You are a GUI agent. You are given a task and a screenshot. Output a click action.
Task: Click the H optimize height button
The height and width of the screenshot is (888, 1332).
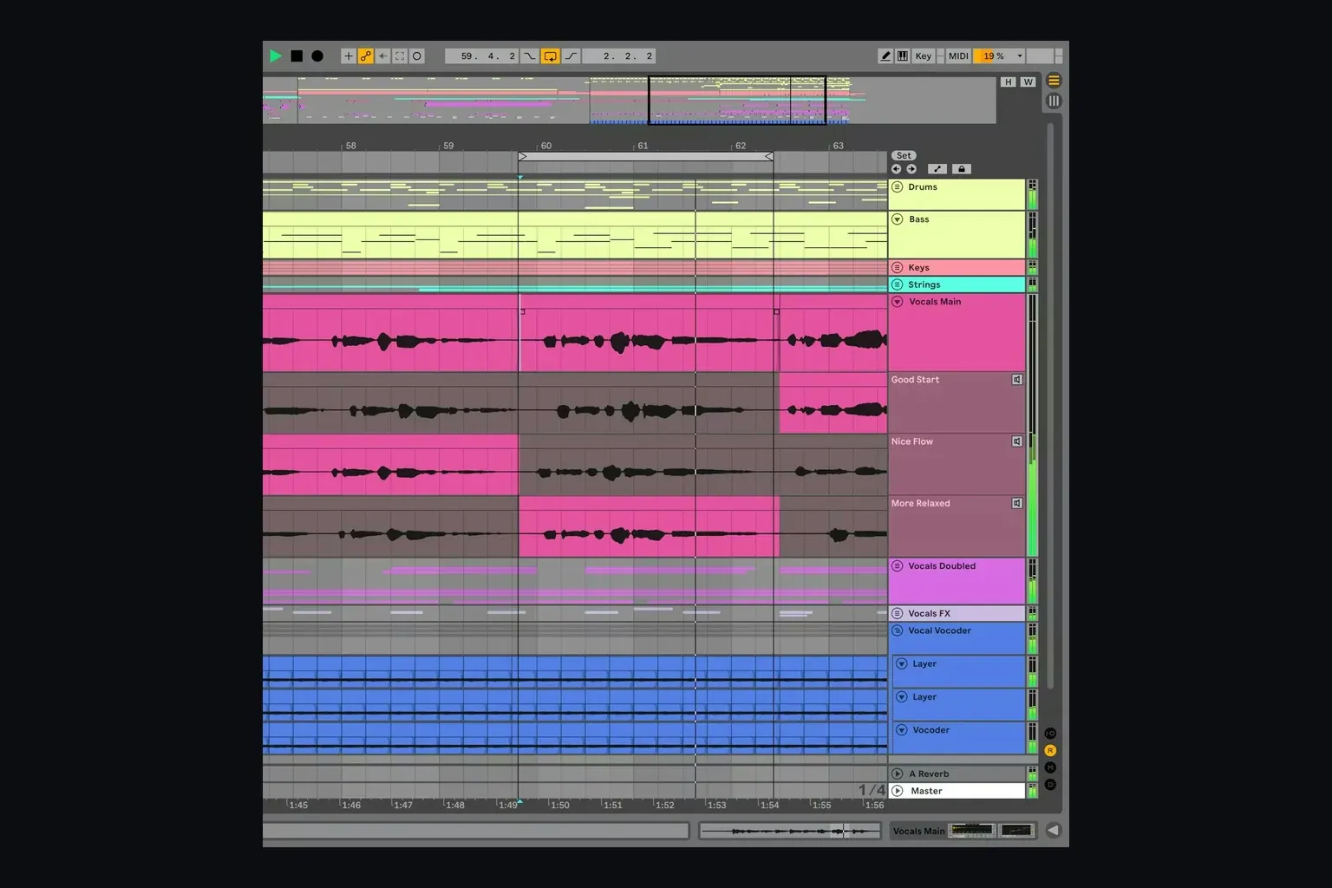tap(1008, 82)
